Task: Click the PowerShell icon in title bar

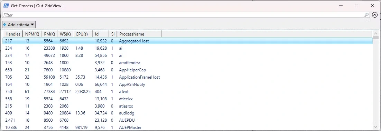Action: coord(6,6)
